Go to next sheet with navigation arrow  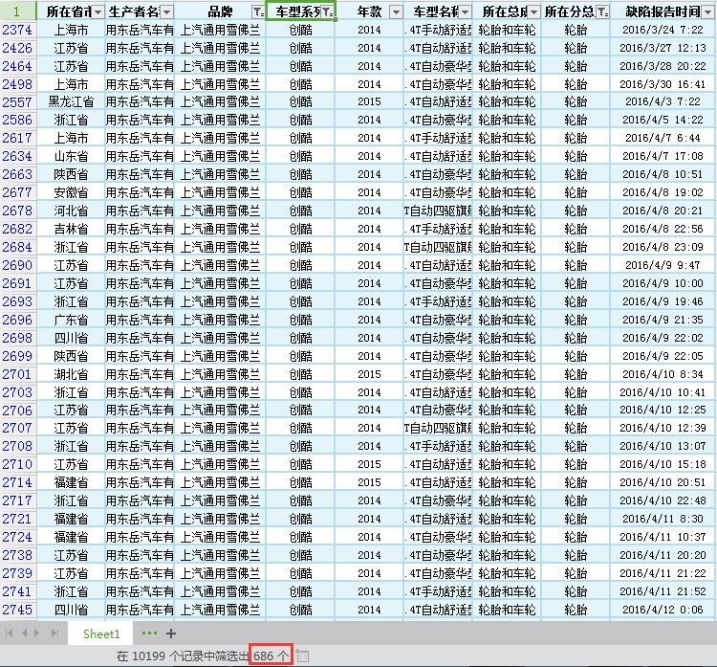click(37, 634)
